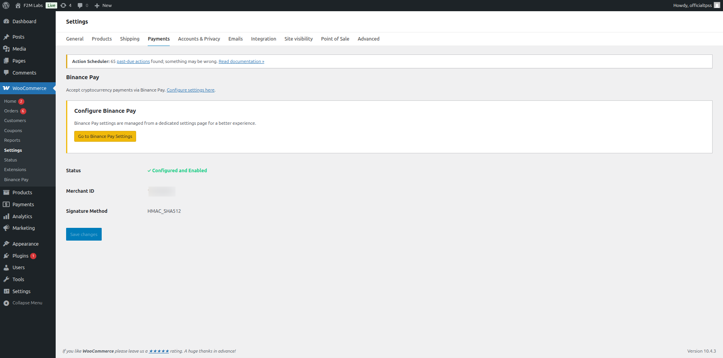The width and height of the screenshot is (723, 358).
Task: Switch to Point of Sale tab
Action: 335,39
